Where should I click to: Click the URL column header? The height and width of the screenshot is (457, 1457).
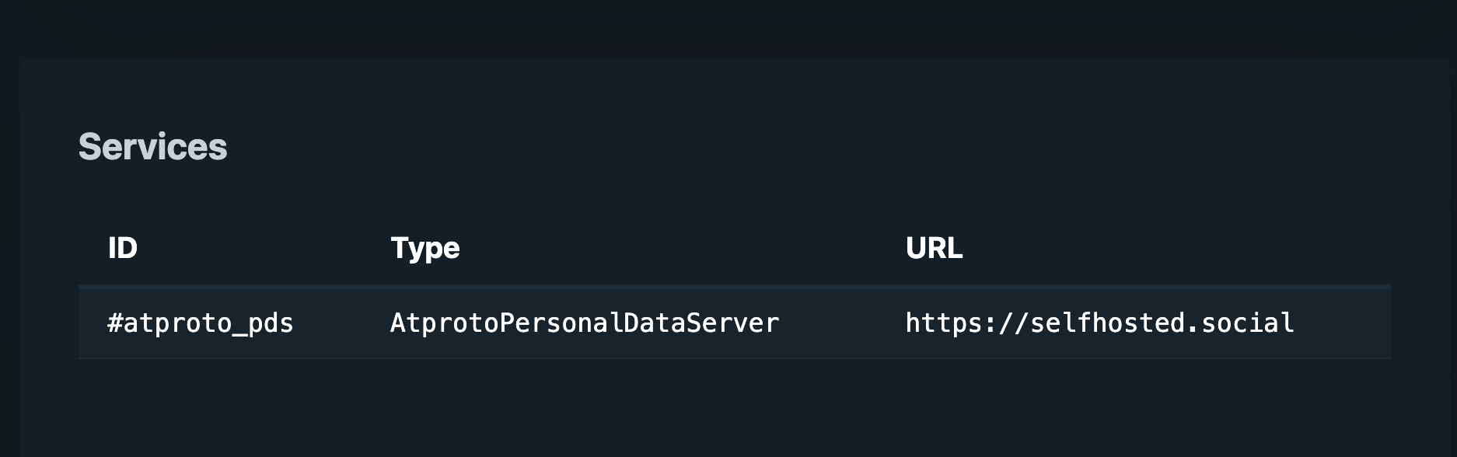[x=934, y=248]
